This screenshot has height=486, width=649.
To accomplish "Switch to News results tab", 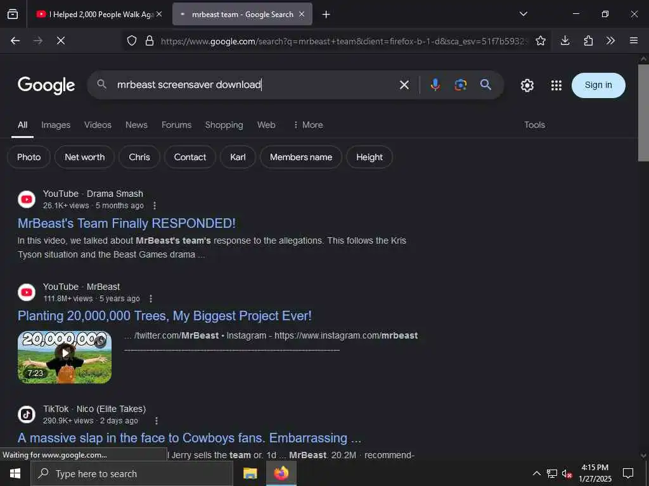I will [x=137, y=125].
